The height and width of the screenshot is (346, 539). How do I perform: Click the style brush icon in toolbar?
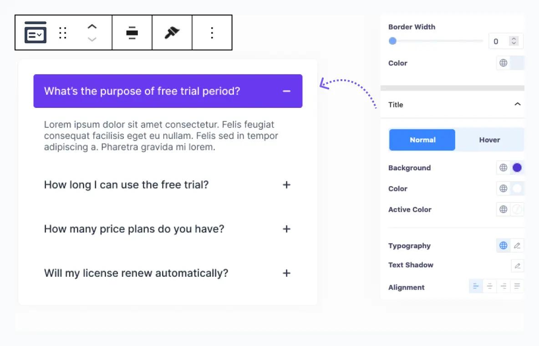[x=172, y=33]
